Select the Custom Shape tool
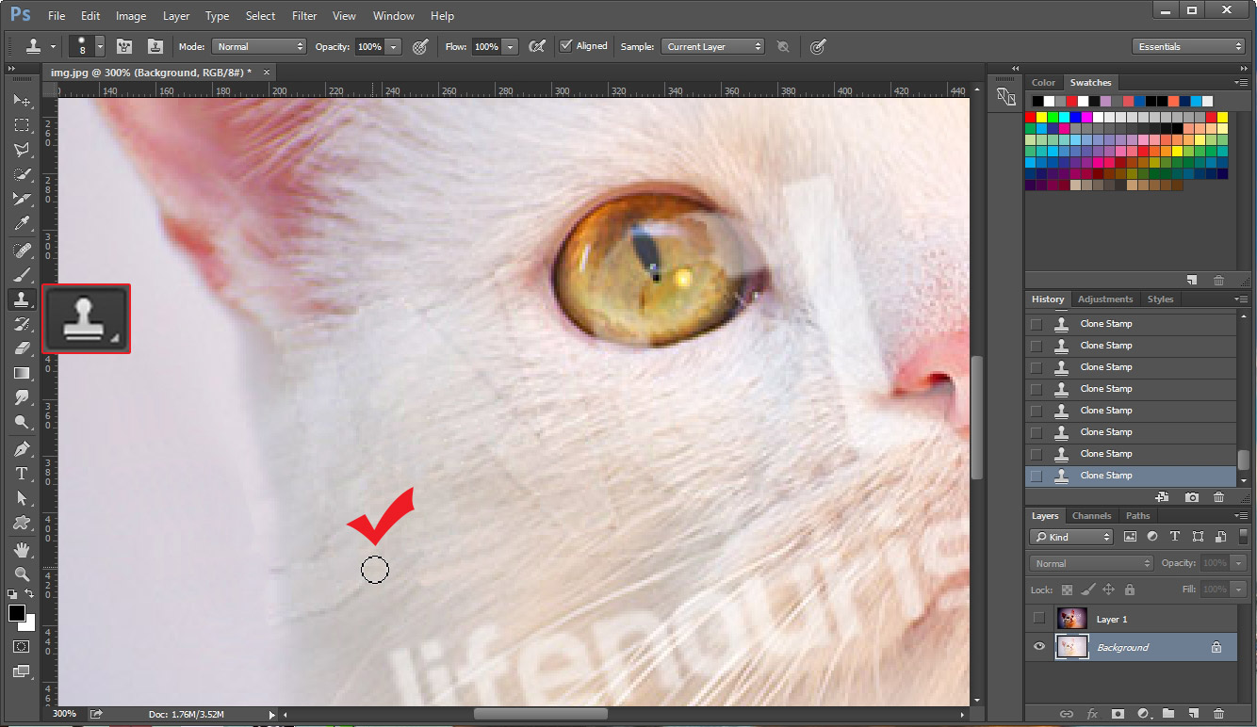The height and width of the screenshot is (727, 1257). (x=22, y=523)
